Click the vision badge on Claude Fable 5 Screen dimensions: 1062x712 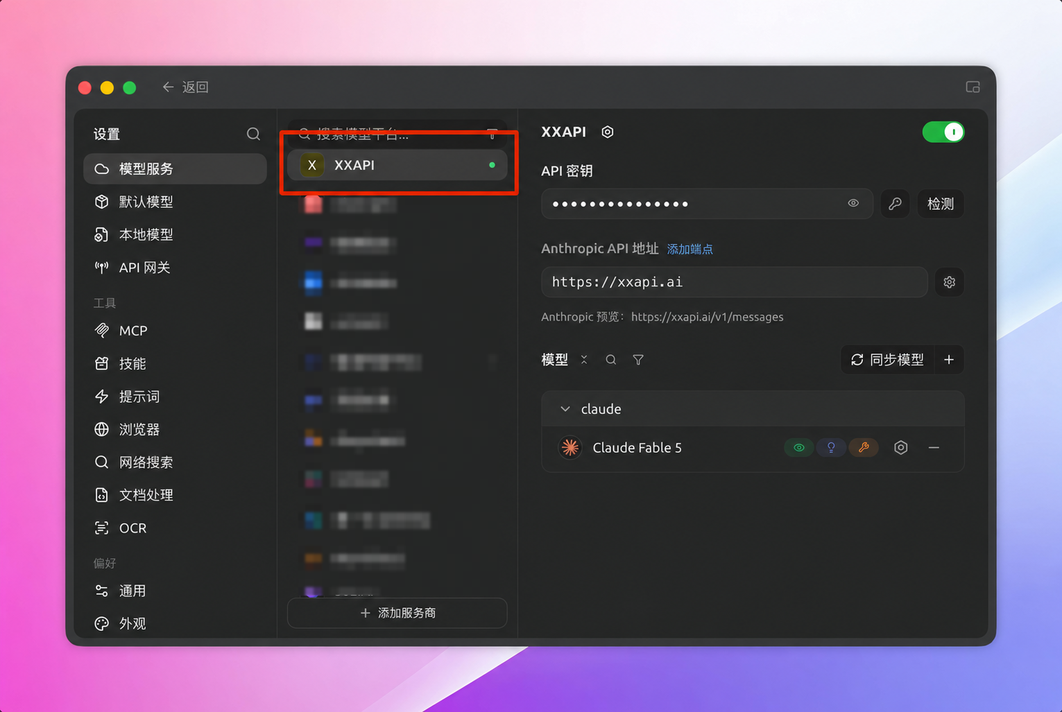[798, 448]
